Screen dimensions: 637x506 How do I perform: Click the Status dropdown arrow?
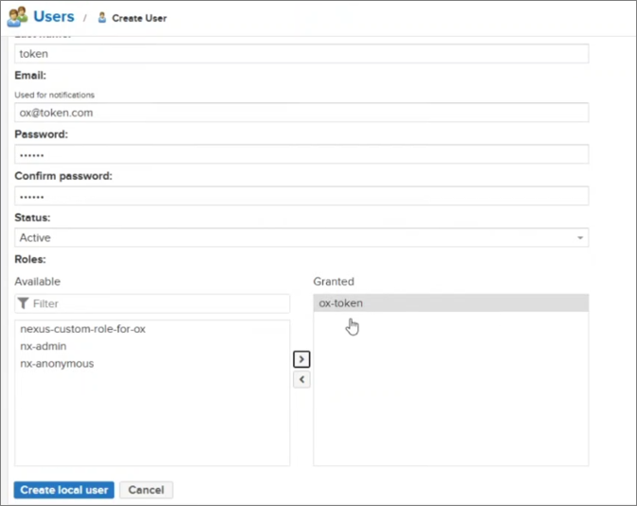[579, 238]
